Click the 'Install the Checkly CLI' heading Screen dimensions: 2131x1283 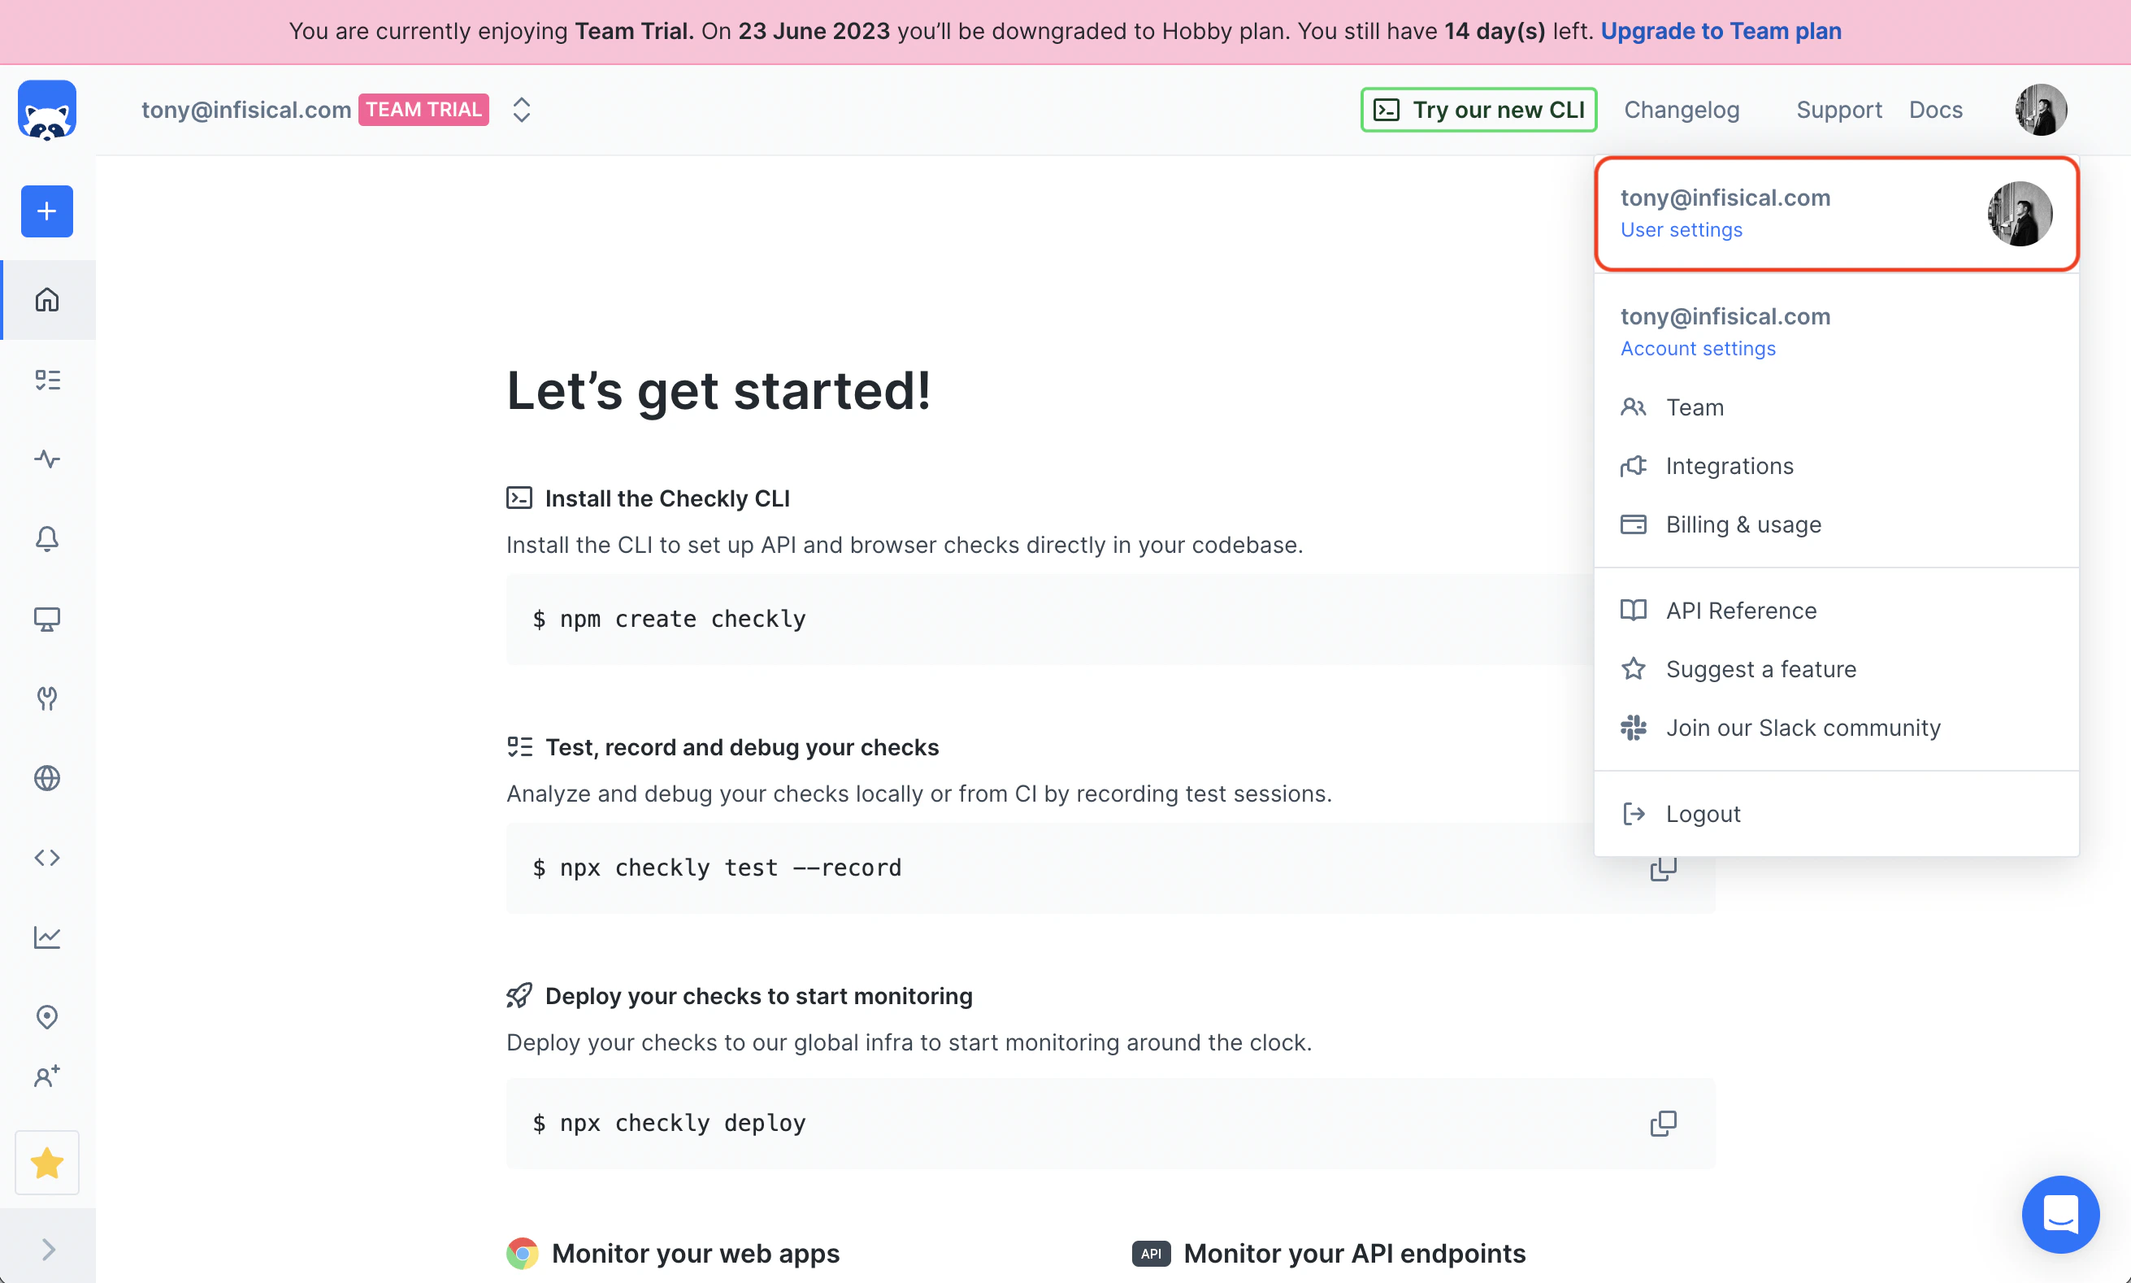(667, 498)
